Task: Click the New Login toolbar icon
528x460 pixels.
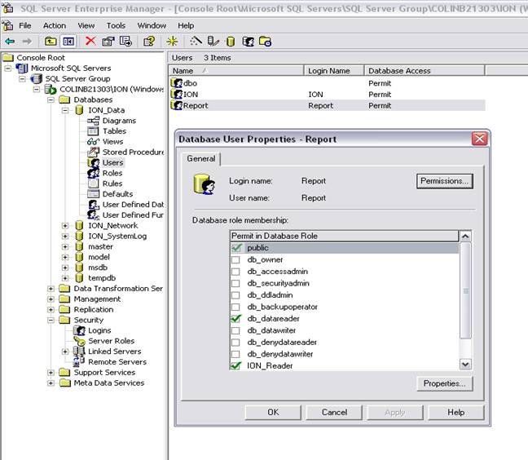Action: [248, 42]
